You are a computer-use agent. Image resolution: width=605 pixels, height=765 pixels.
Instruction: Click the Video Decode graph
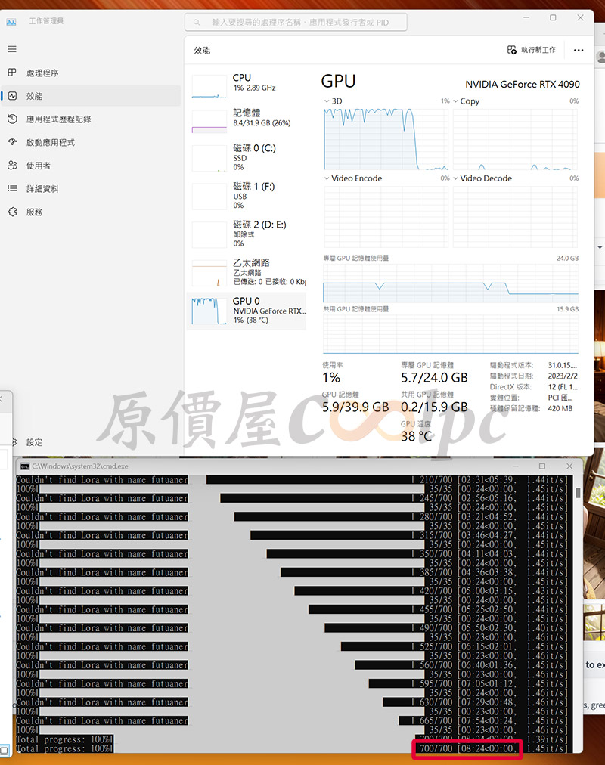pos(516,217)
